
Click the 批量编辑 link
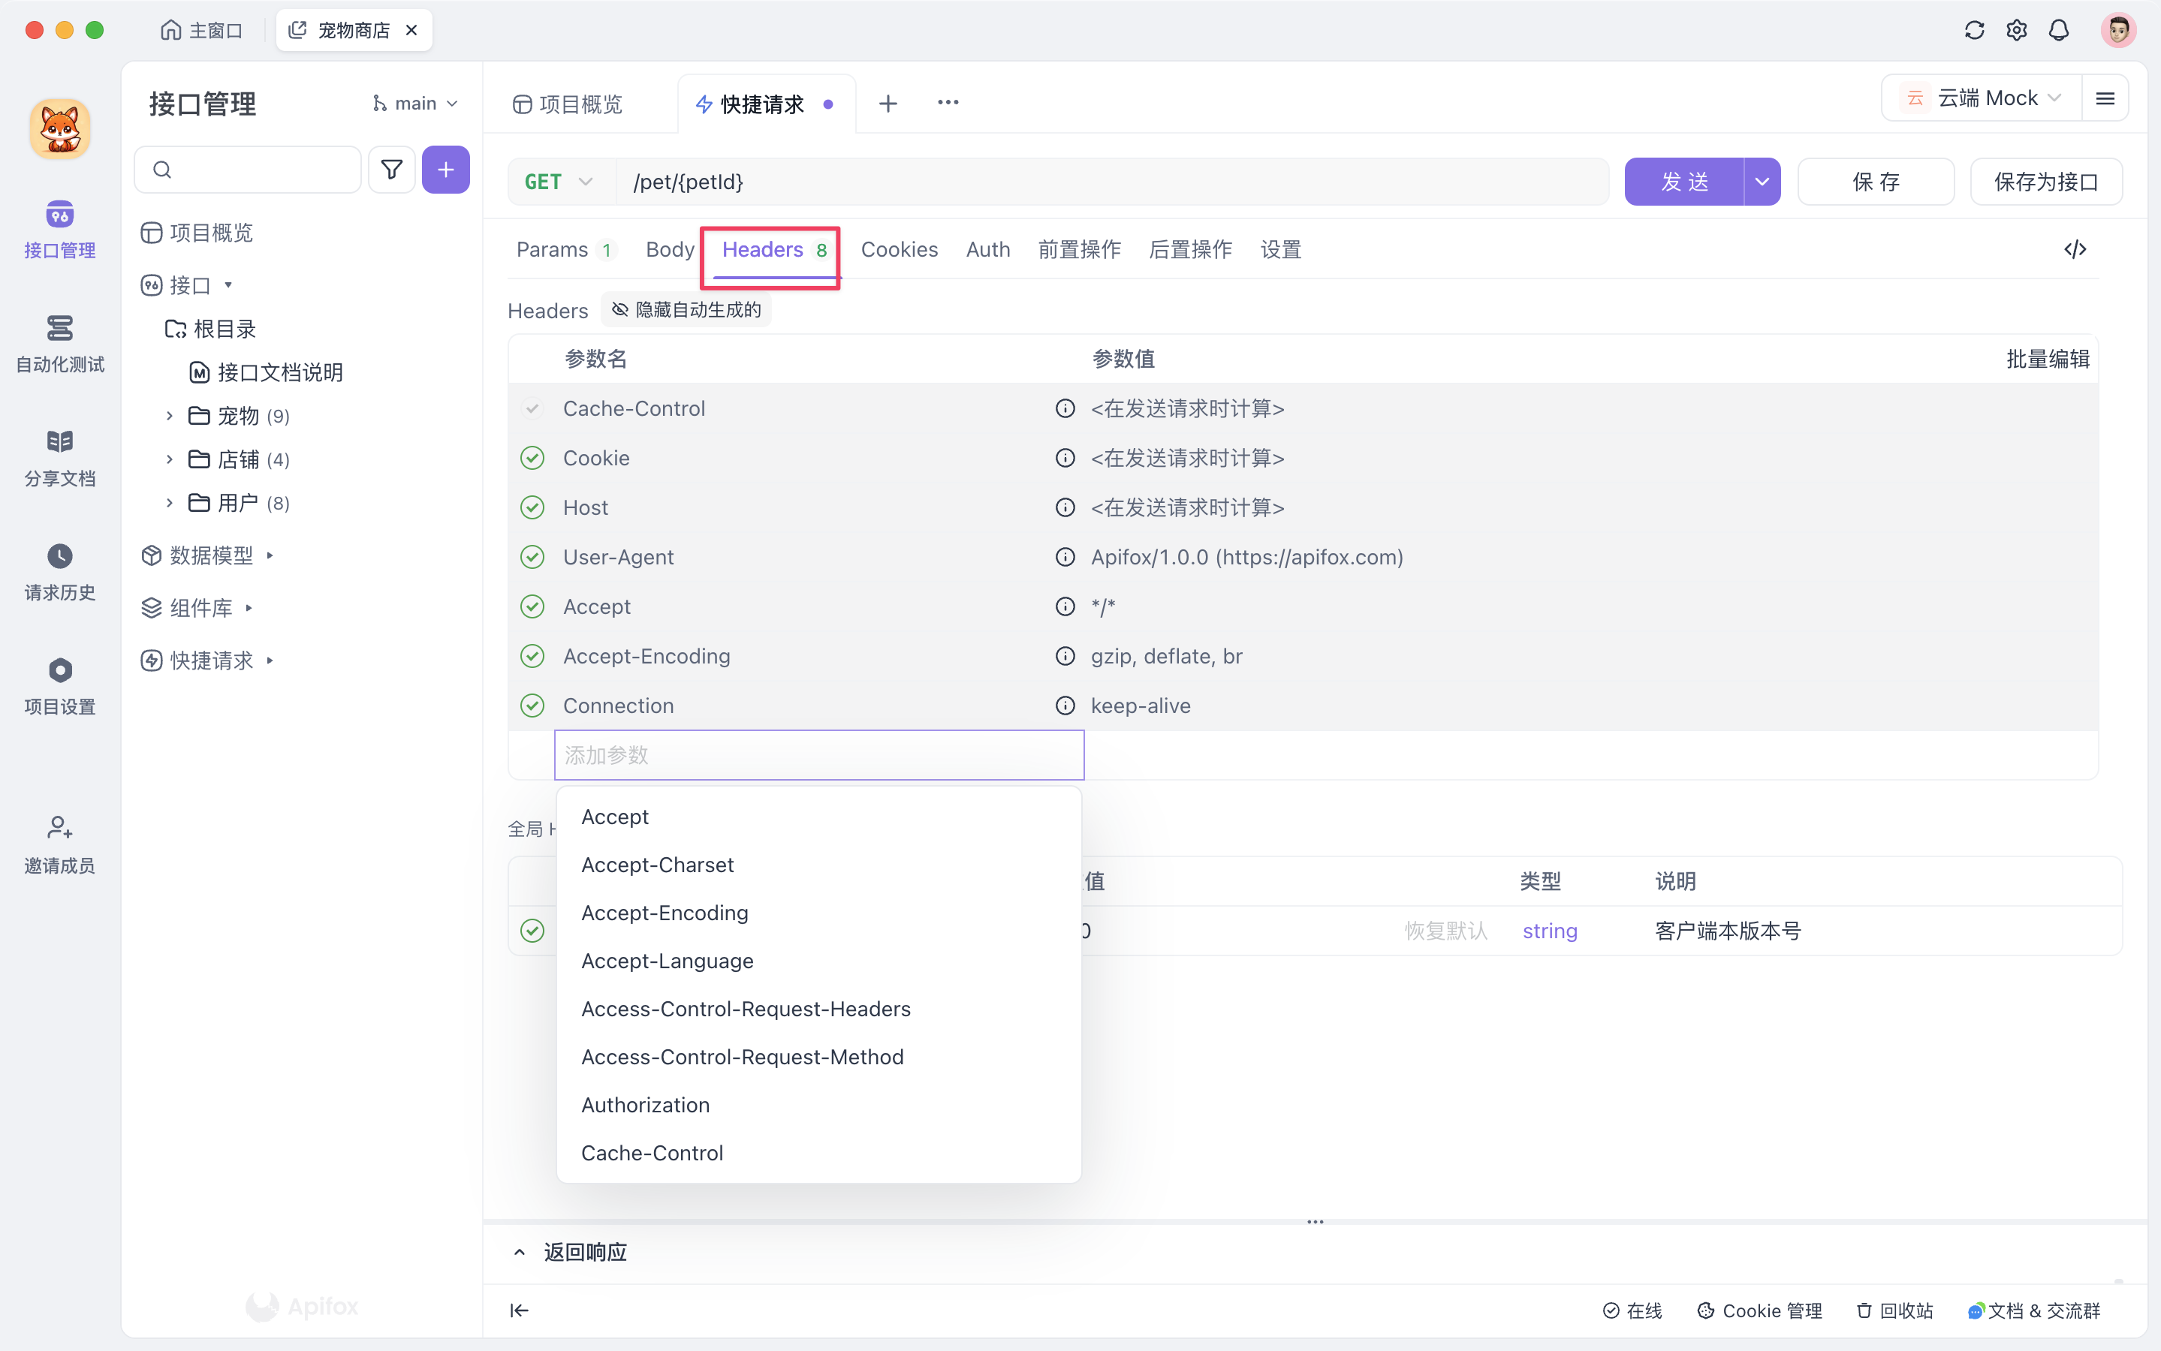click(2048, 358)
